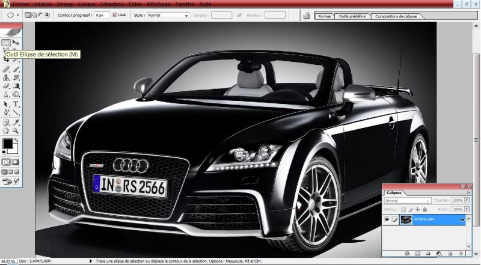Select the Healing Brush tool

6,69
